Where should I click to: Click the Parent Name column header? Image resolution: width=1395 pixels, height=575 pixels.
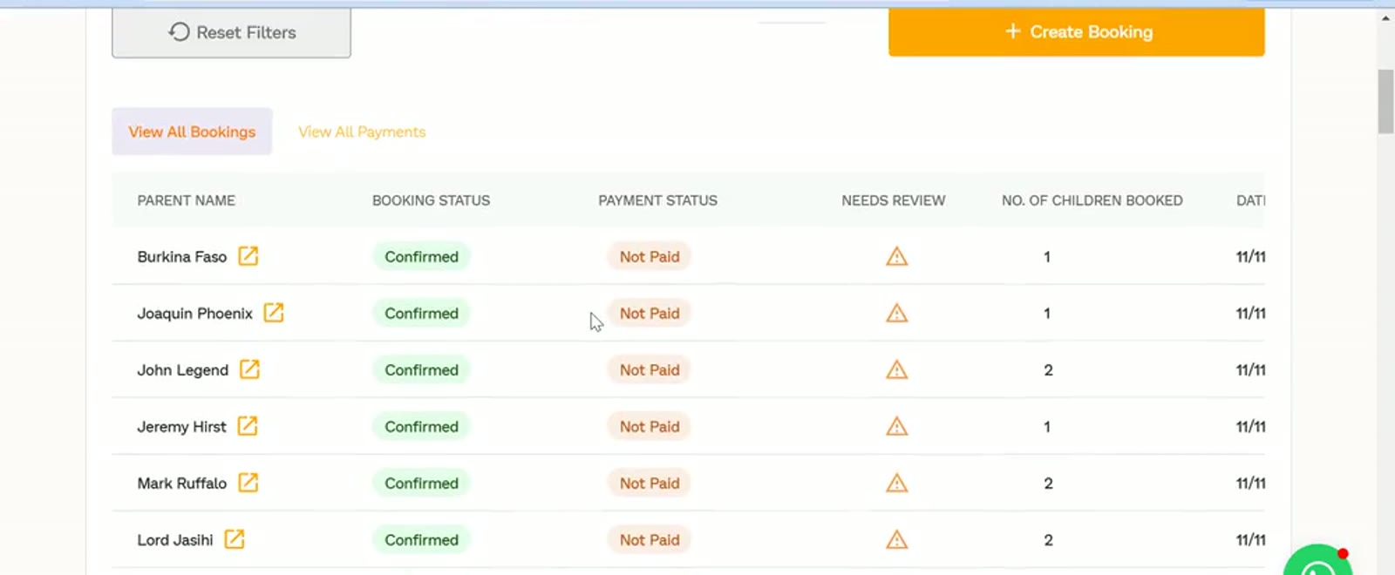click(x=187, y=200)
